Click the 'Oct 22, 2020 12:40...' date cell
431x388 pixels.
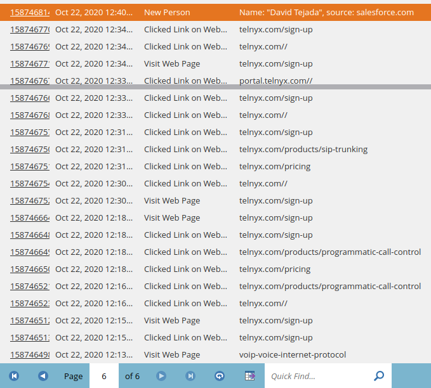coord(94,12)
